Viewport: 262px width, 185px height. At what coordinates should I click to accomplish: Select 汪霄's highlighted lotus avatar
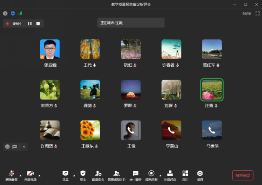[212, 90]
